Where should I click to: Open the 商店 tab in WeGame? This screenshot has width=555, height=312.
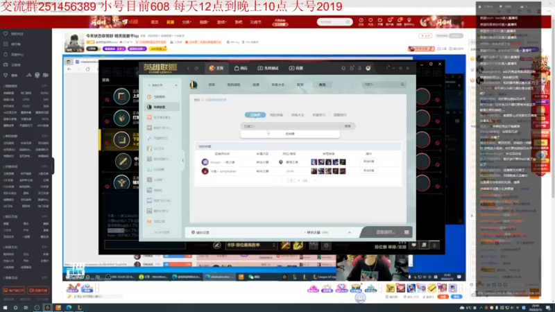point(241,68)
